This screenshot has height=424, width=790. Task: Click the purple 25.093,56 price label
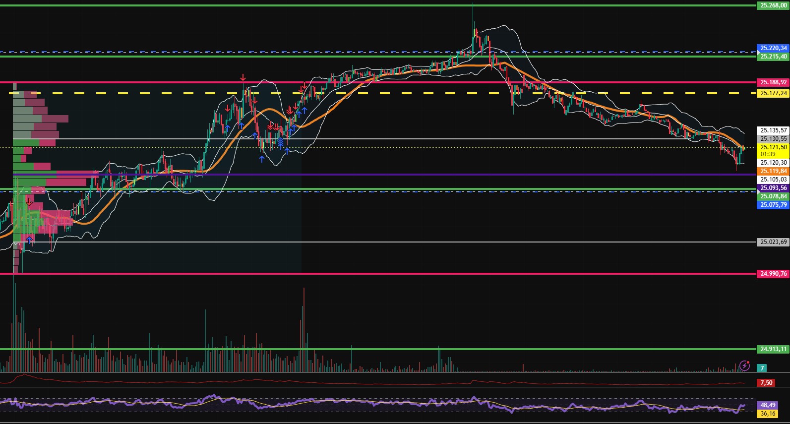(773, 188)
